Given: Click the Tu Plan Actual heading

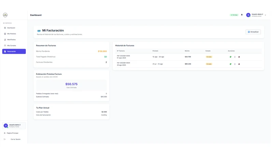Looking at the screenshot, I should [43, 108].
